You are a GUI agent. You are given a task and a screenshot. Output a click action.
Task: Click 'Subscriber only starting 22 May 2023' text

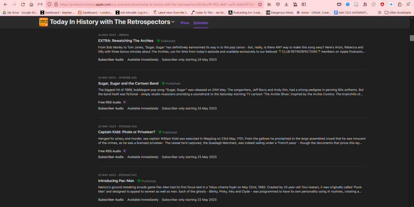[x=189, y=200]
